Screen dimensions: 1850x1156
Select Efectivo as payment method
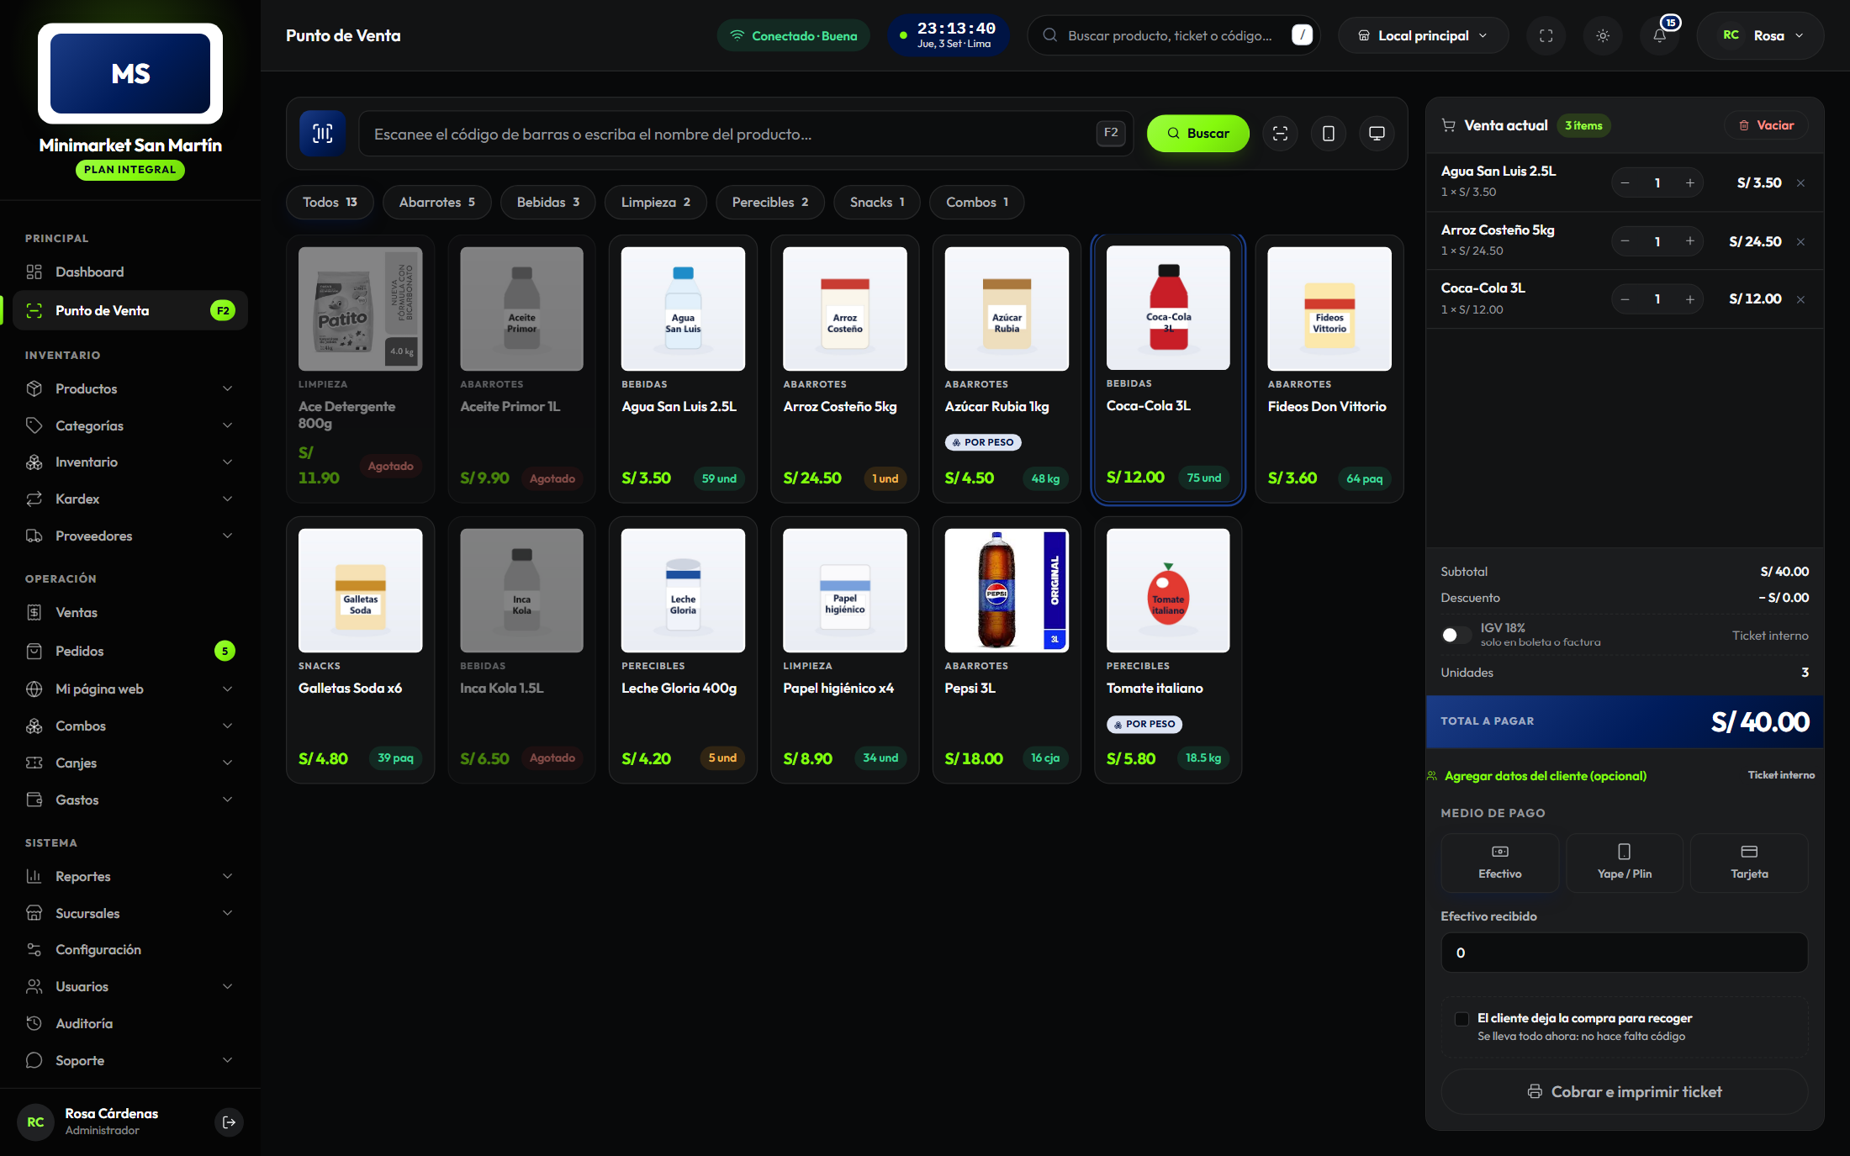tap(1500, 863)
